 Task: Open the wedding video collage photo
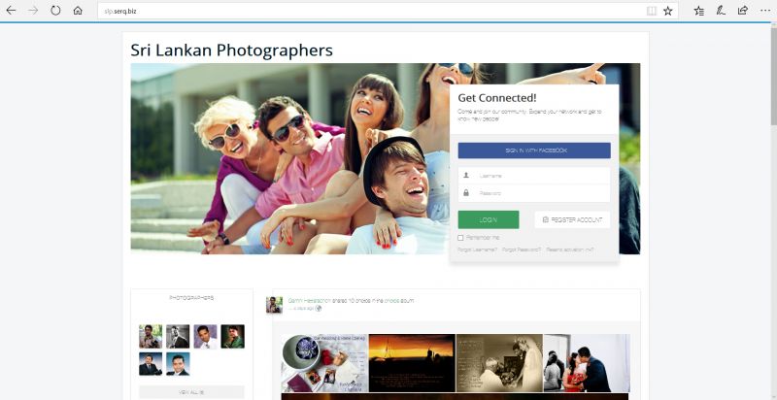click(x=324, y=363)
